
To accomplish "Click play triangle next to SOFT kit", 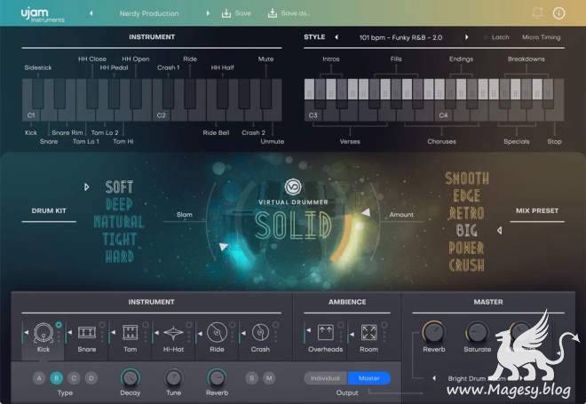I will [87, 186].
